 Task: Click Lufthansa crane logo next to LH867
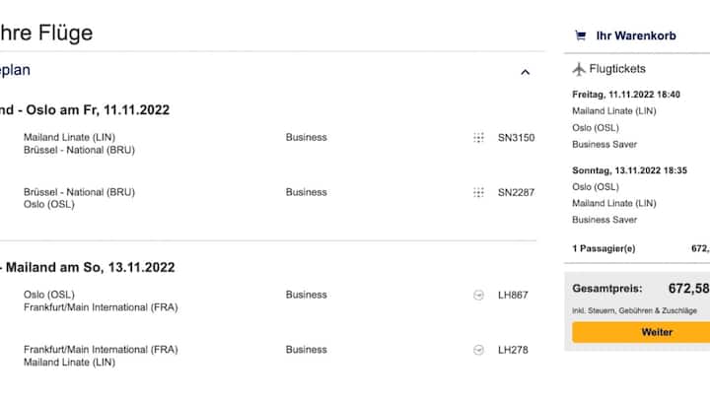pos(478,296)
